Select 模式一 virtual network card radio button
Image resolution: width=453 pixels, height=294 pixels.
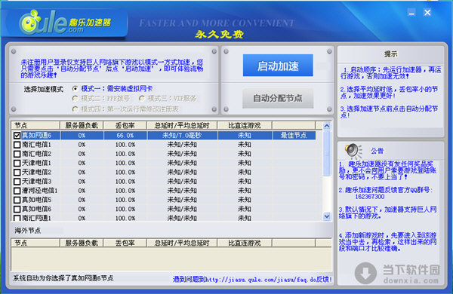click(x=75, y=88)
